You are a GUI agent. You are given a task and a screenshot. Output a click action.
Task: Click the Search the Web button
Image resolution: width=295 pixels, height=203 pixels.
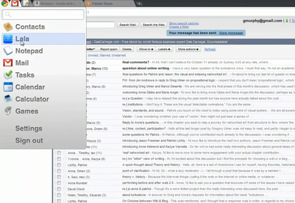[153, 25]
